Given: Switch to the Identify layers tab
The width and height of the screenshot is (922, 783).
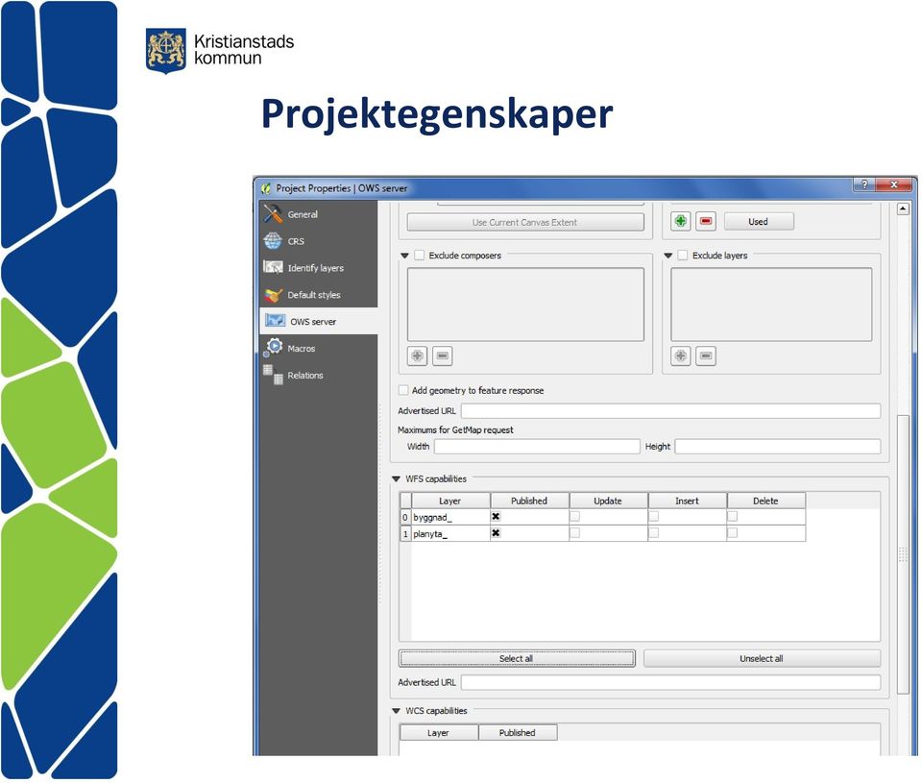Looking at the screenshot, I should 319,268.
